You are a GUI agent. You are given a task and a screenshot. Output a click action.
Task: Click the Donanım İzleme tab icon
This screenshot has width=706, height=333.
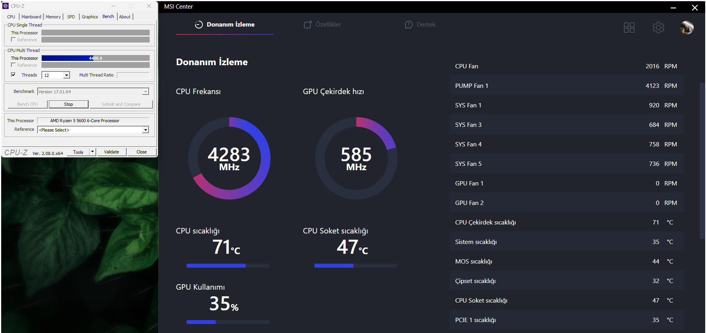(x=199, y=25)
